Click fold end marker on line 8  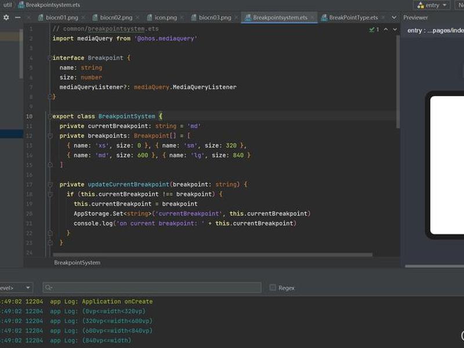(50, 97)
